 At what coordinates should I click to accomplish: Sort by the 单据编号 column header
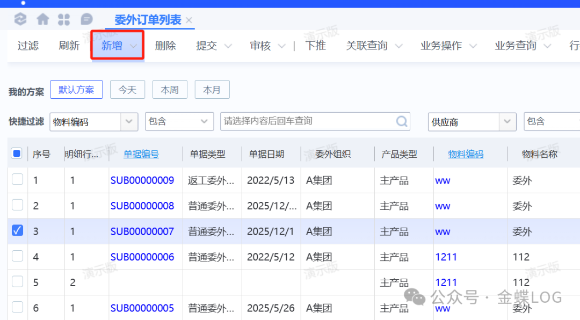tap(141, 154)
